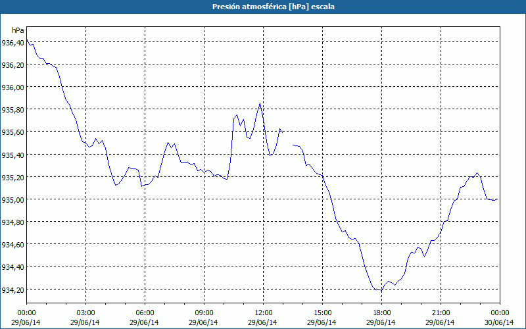Click the hPa unit label
This screenshot has height=329, width=526.
point(18,30)
